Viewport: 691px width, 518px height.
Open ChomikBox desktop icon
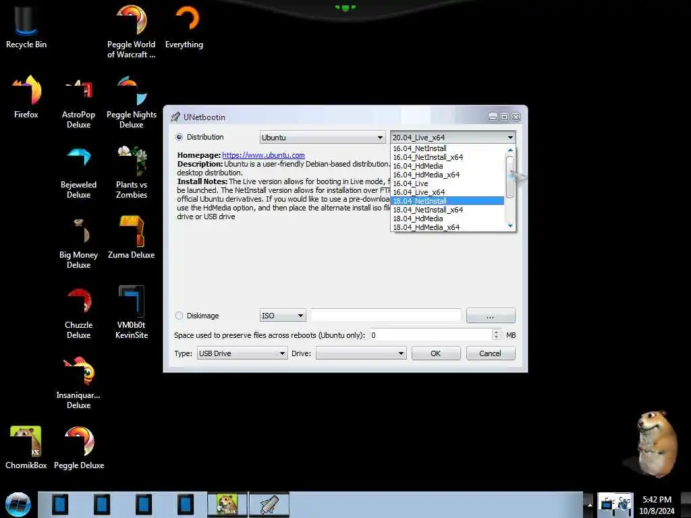(x=26, y=448)
